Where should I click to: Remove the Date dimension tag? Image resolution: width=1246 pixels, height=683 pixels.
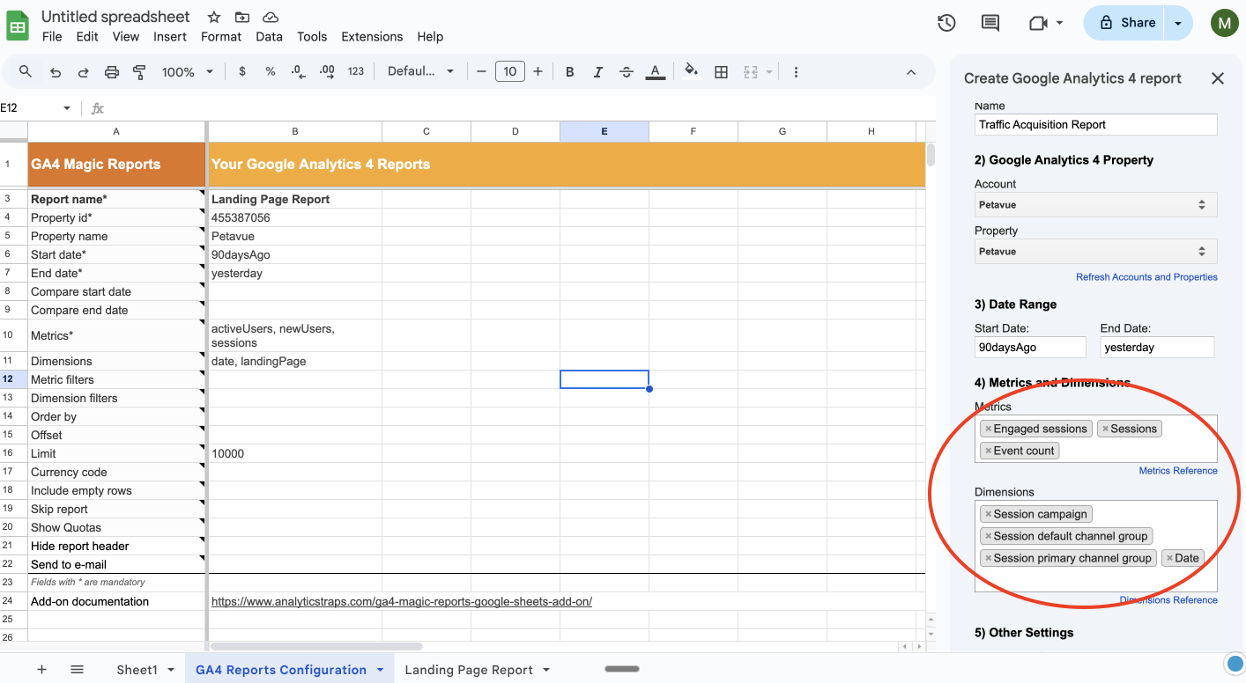[x=1169, y=558]
